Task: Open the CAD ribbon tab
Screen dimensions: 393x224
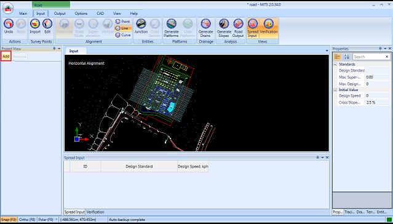Action: click(100, 14)
